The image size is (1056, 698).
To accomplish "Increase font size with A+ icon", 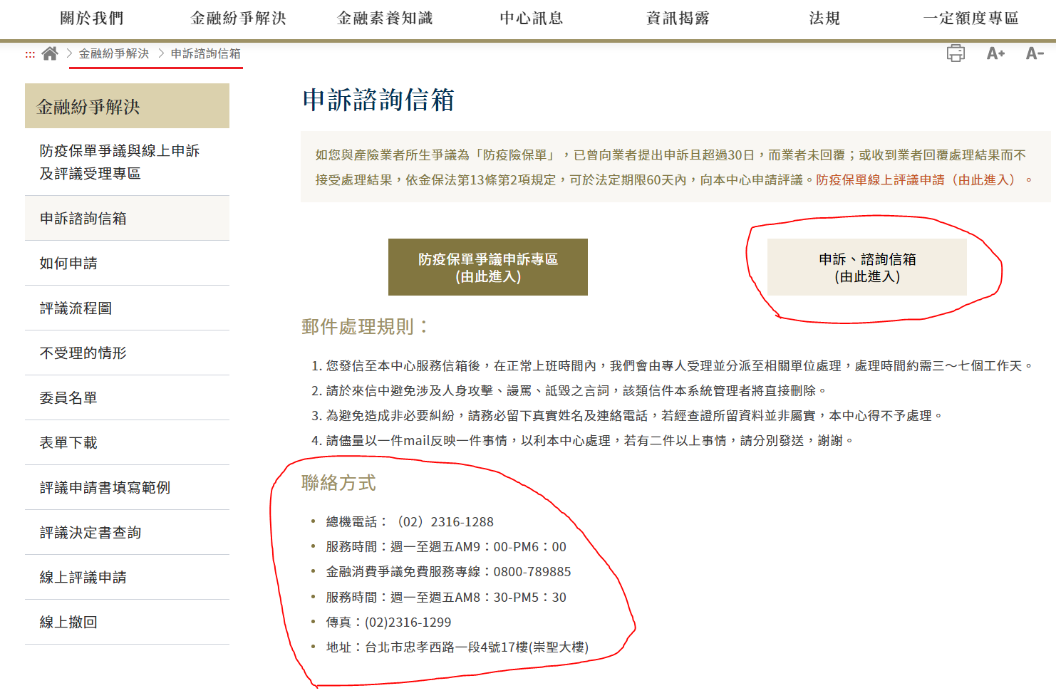I will pos(995,53).
